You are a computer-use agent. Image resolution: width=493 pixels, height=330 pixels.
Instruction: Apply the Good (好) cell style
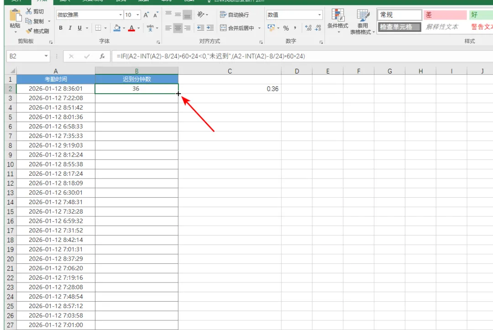(x=481, y=15)
